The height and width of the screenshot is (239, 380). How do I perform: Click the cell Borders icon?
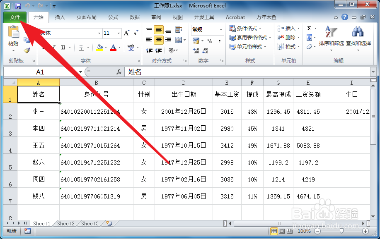tap(81, 48)
